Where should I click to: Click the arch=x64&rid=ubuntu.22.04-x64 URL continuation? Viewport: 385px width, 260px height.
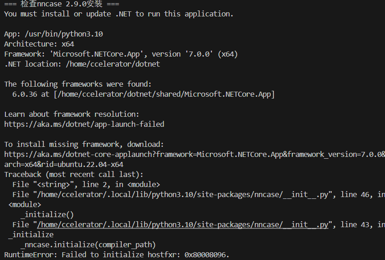coord(64,164)
